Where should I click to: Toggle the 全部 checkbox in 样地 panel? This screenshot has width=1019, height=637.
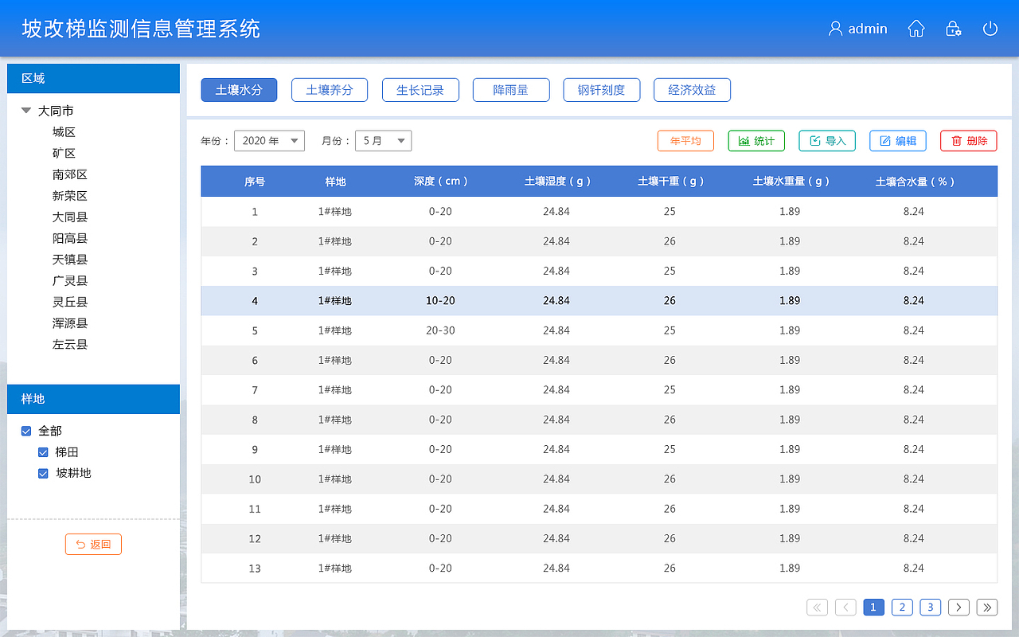coord(26,430)
